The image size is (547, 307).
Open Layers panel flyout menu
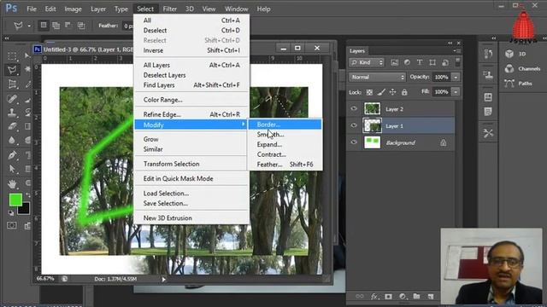[457, 51]
